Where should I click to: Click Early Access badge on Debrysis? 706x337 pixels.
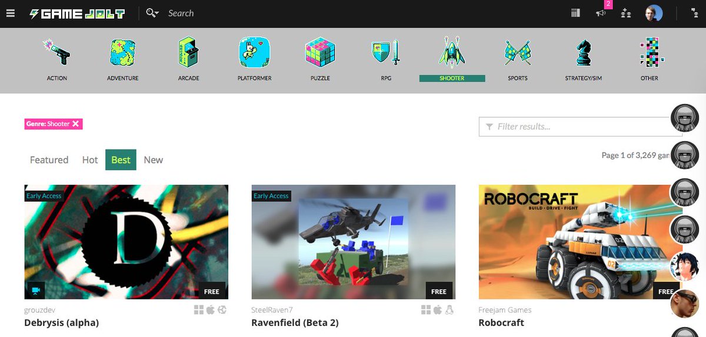point(44,196)
